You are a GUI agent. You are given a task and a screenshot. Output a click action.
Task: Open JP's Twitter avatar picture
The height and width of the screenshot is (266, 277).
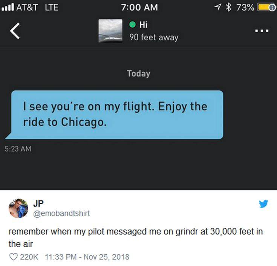[18, 208]
